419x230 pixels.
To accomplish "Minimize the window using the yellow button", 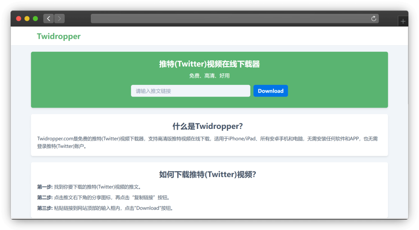I will point(27,18).
